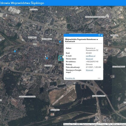Viewport: 126px width, 126px height.
Task: Click the Koszutka label on the map
Action: pyautogui.click(x=34, y=9)
